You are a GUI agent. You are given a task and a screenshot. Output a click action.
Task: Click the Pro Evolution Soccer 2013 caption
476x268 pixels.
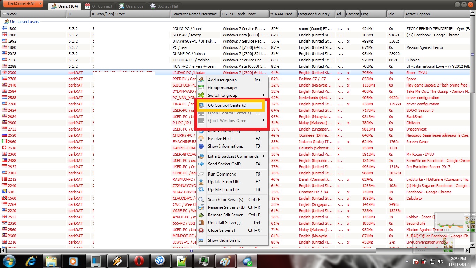pyautogui.click(x=428, y=167)
